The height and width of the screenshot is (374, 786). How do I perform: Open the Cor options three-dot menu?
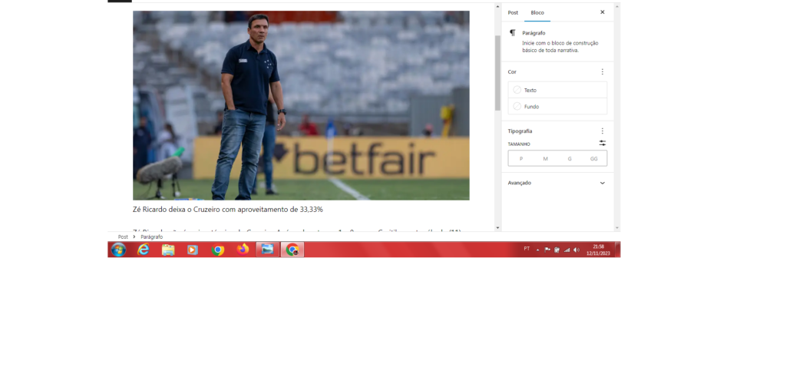(603, 71)
